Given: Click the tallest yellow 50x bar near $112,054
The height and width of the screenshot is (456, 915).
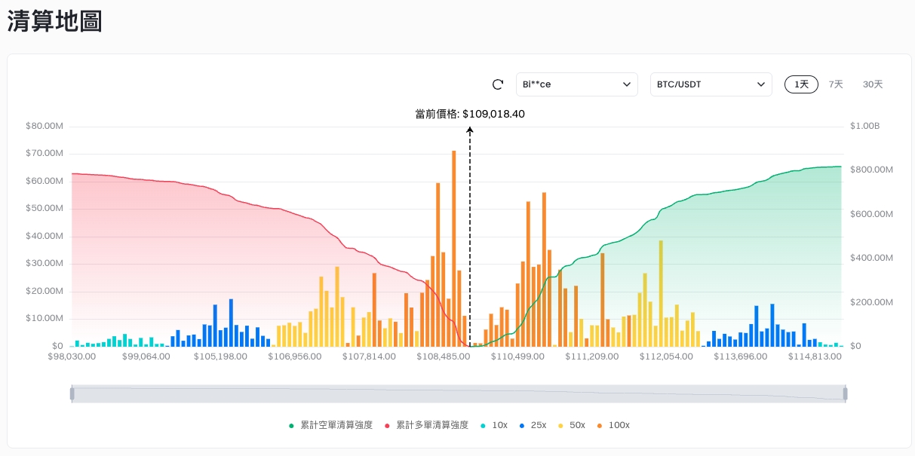Looking at the screenshot, I should [661, 294].
